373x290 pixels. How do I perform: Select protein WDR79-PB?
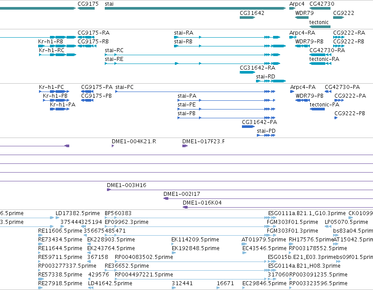[302, 100]
